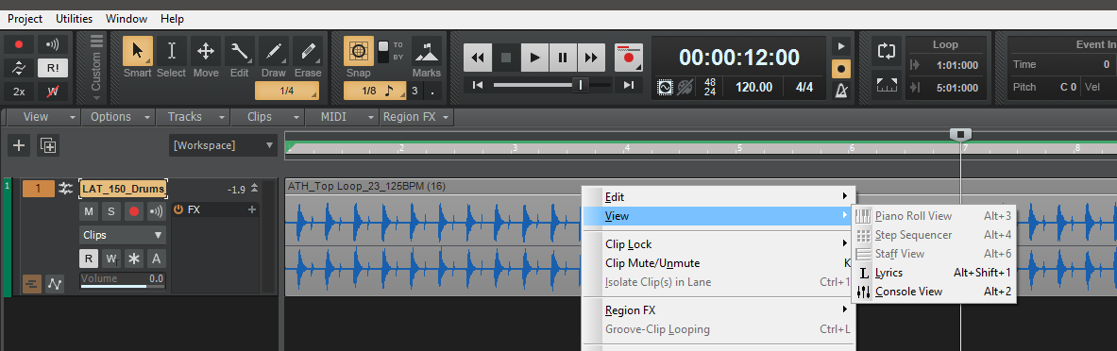Toggle automation Write (W) on track

110,258
